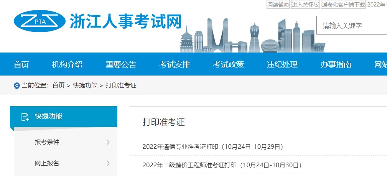Open 机构介绍 in the navigation bar
Image resolution: width=387 pixels, height=176 pixels.
pyautogui.click(x=68, y=64)
